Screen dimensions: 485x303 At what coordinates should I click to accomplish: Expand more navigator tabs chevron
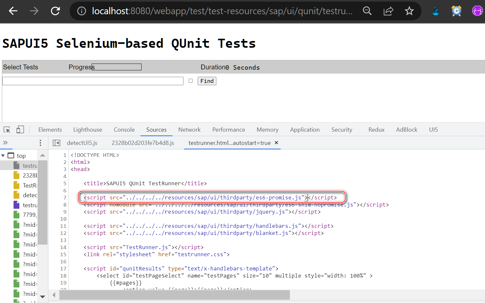tap(5, 143)
